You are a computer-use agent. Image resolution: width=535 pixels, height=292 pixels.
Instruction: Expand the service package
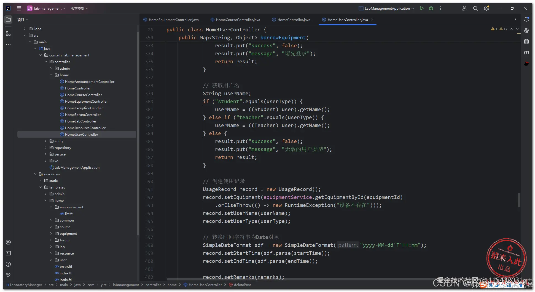[46, 154]
